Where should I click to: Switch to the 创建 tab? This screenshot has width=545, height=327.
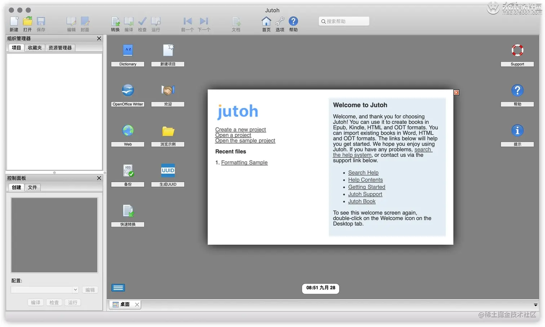pos(16,187)
